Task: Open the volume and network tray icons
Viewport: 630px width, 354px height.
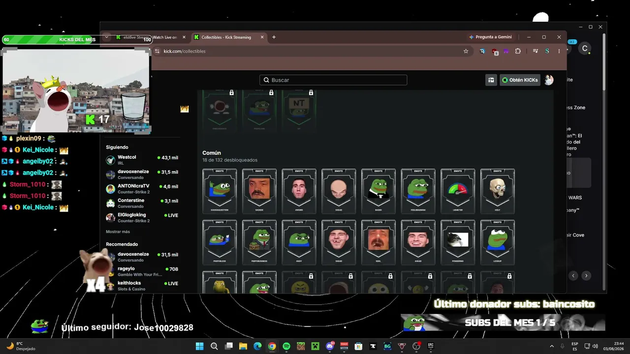Action: click(x=591, y=346)
